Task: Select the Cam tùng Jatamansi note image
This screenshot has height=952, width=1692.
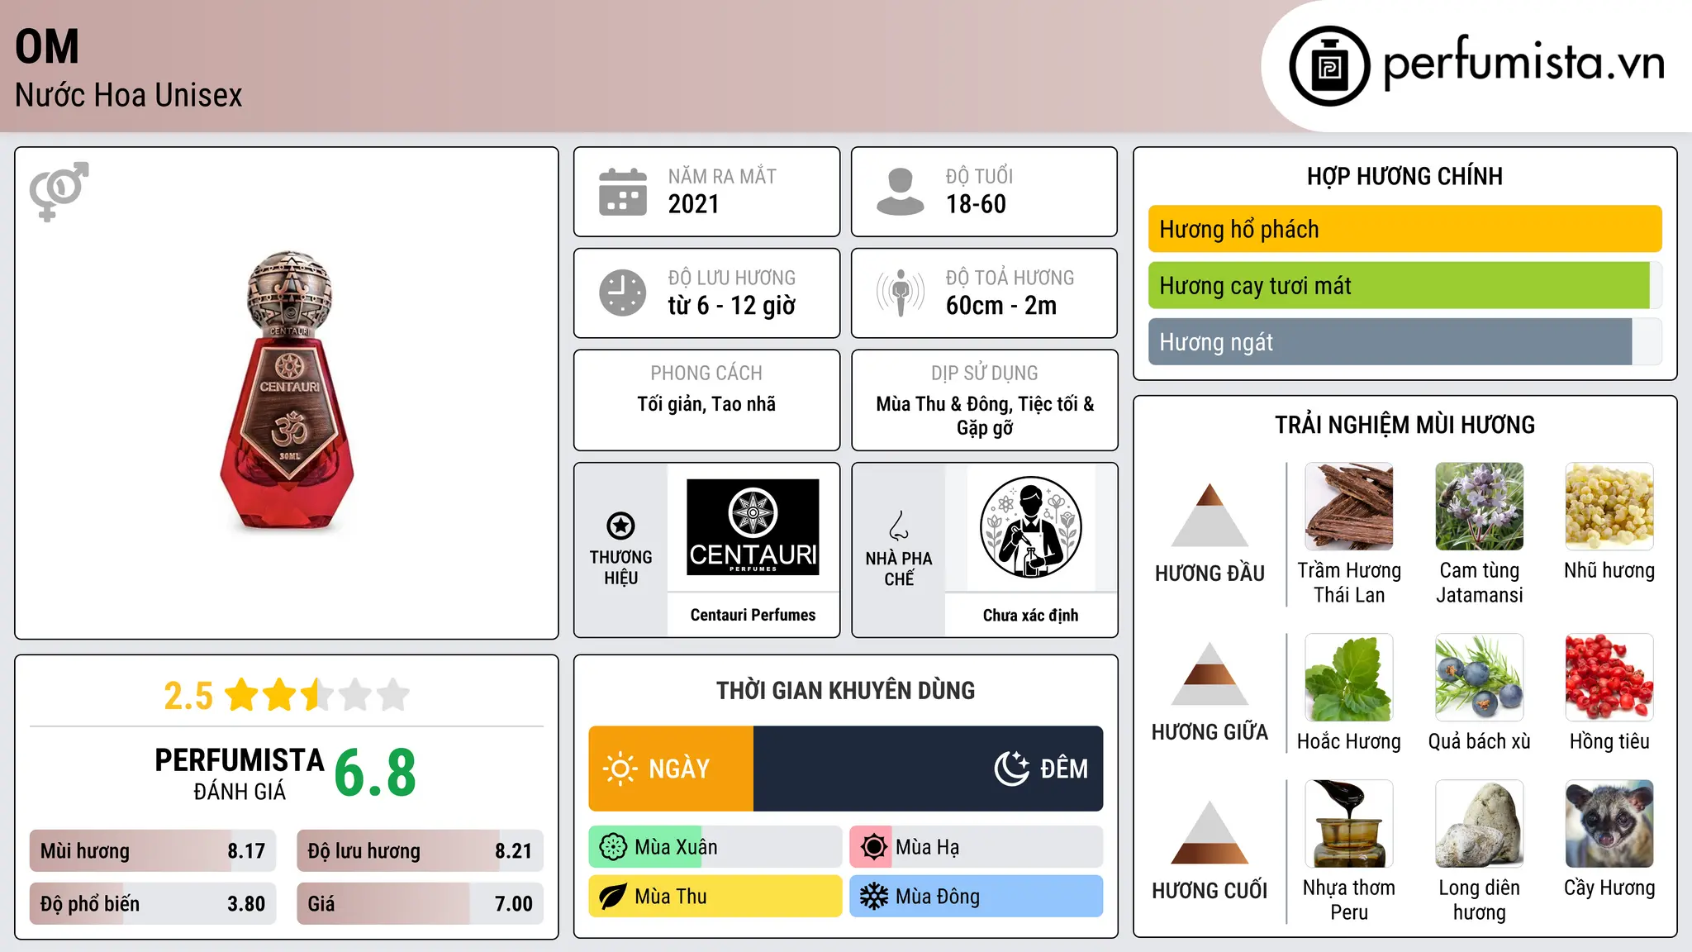Action: (1480, 507)
